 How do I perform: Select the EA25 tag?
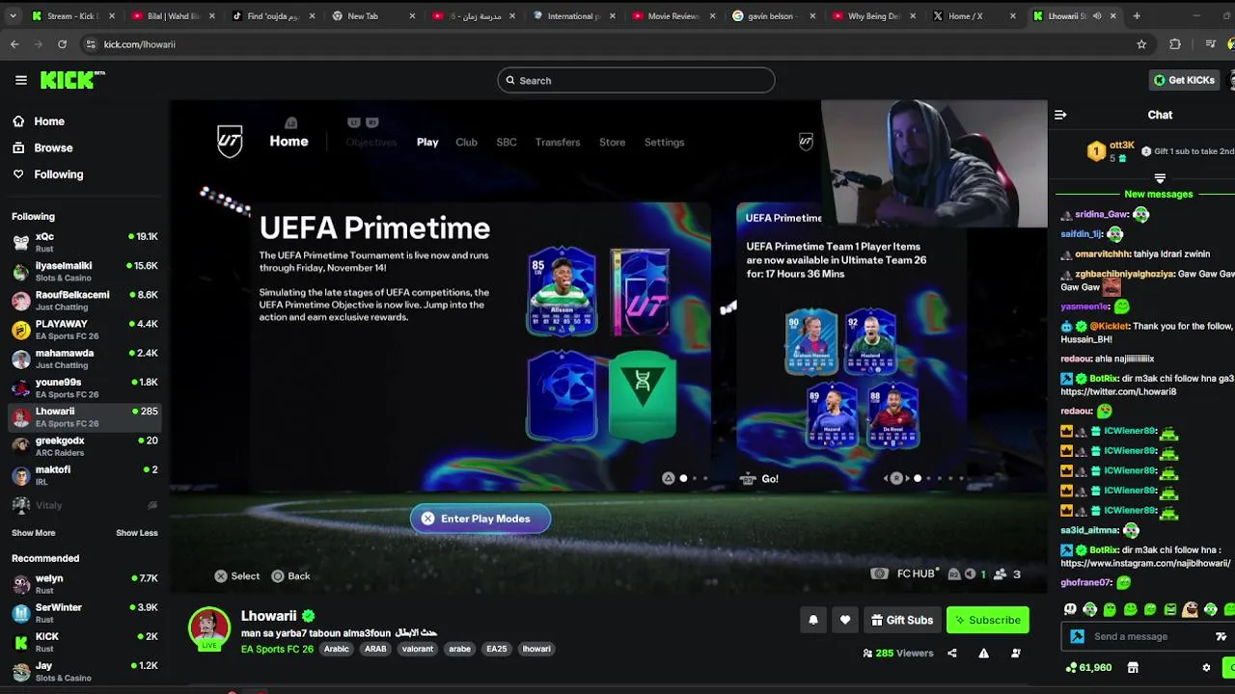pos(497,649)
